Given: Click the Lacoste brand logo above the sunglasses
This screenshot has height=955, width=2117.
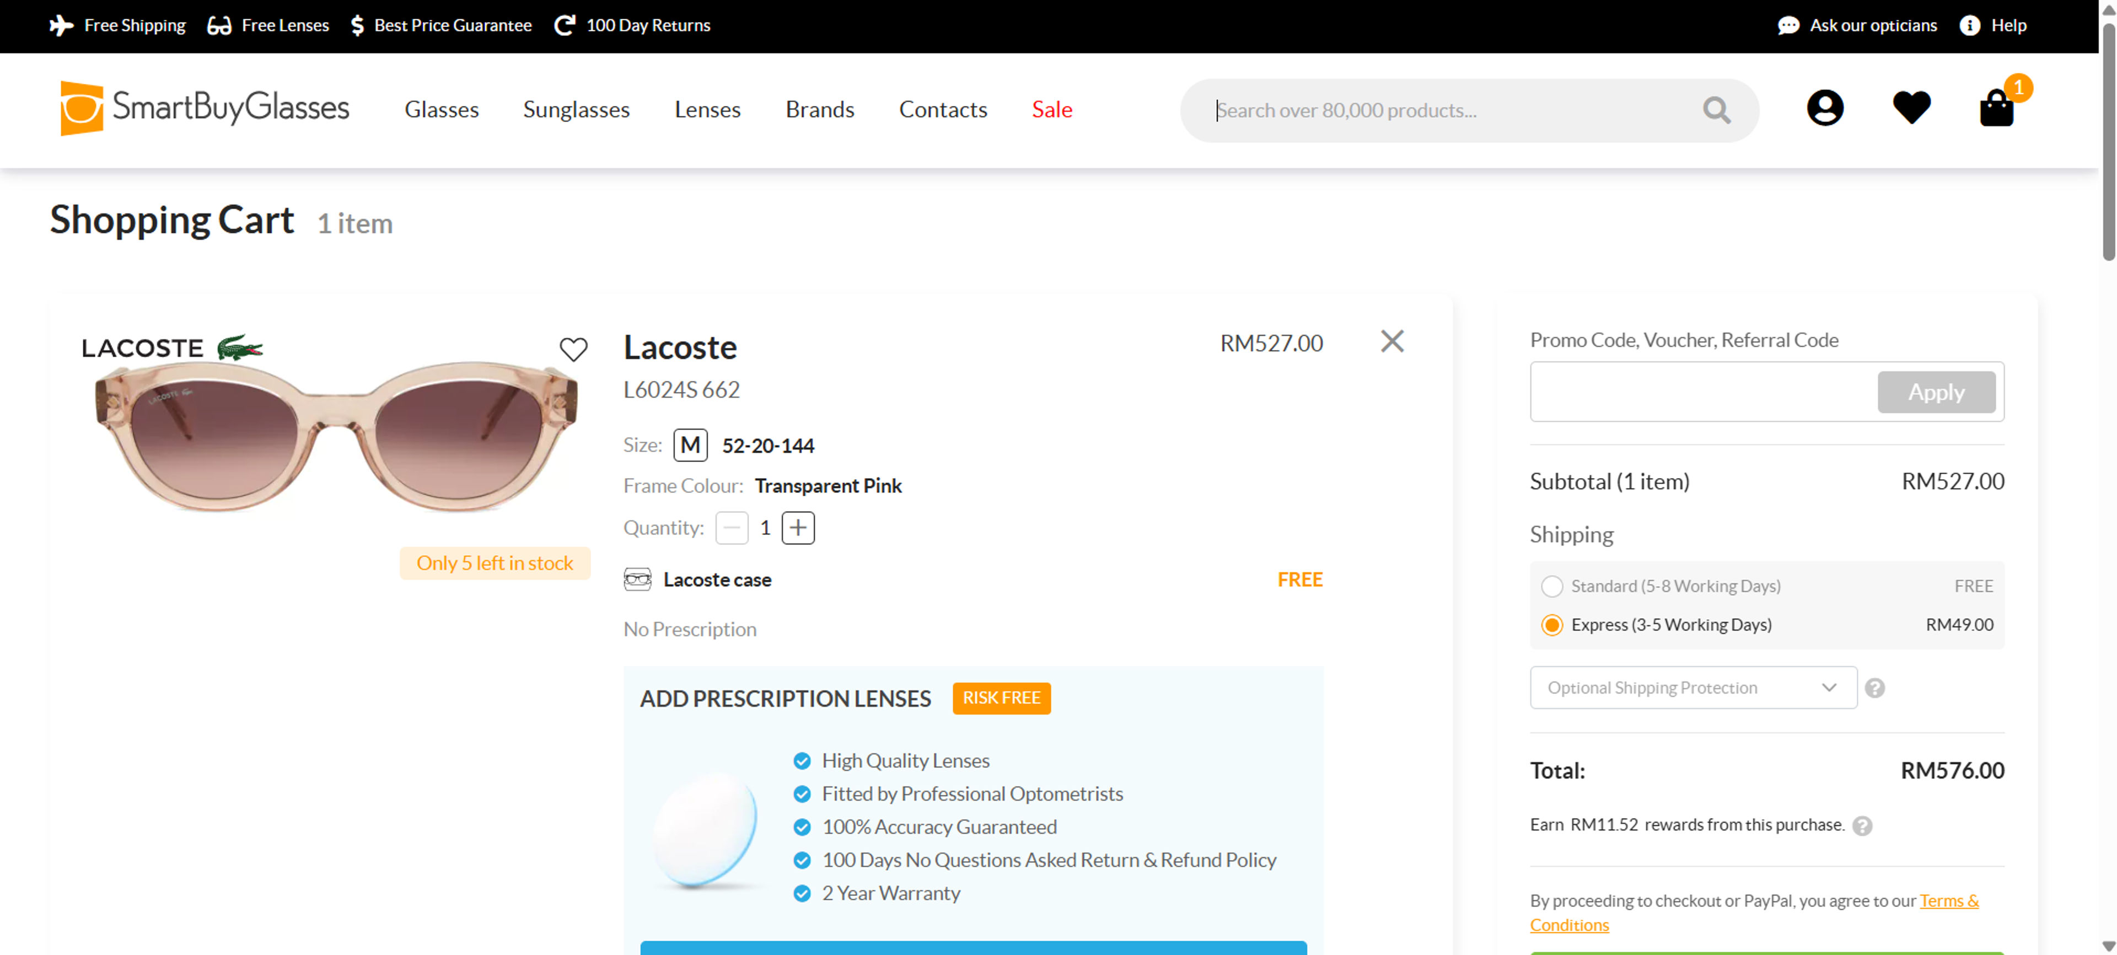Looking at the screenshot, I should tap(173, 347).
